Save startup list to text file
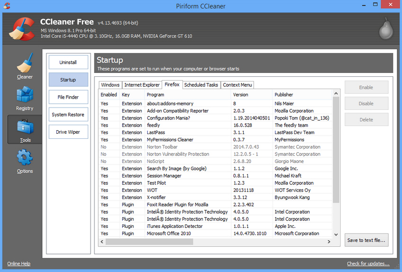This screenshot has height=272, width=402. coord(366,240)
